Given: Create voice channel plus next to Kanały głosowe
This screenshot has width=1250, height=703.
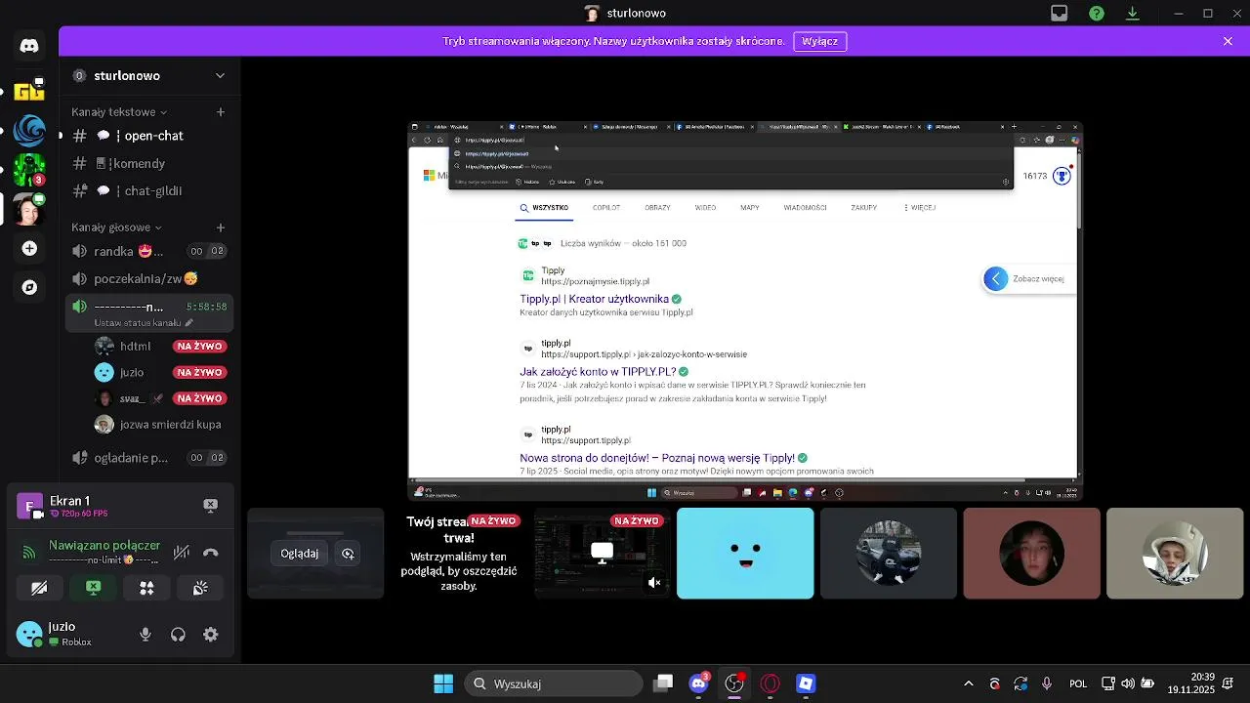Looking at the screenshot, I should pos(221,227).
